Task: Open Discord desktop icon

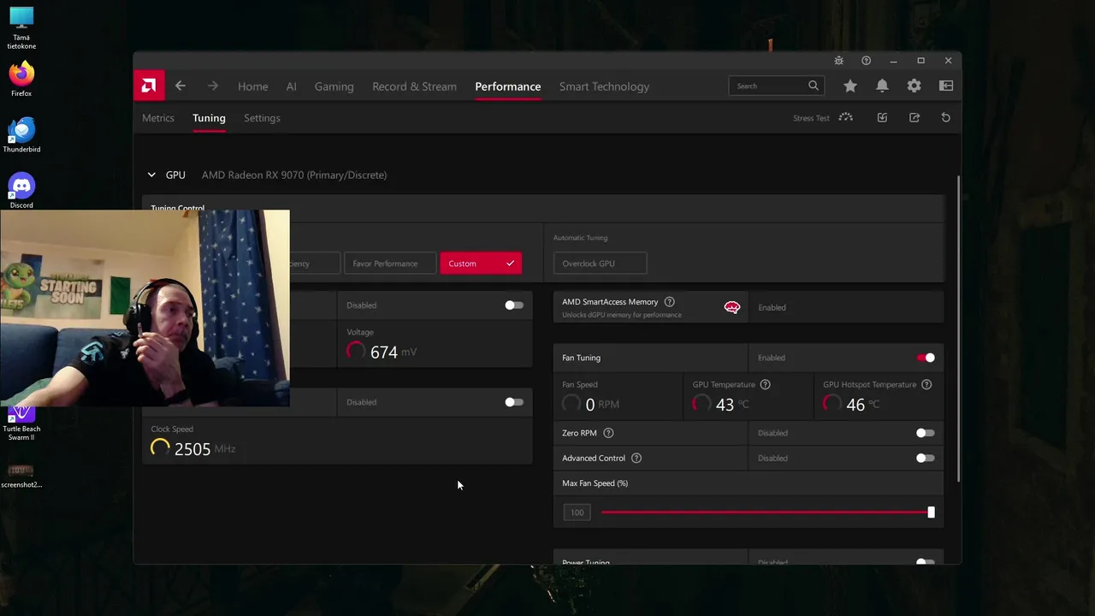Action: point(21,191)
